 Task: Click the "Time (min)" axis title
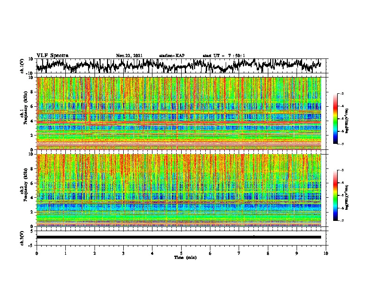pos(185,258)
